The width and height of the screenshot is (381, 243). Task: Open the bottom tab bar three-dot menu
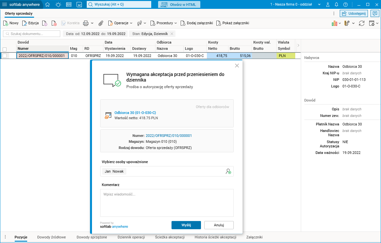click(x=5, y=237)
